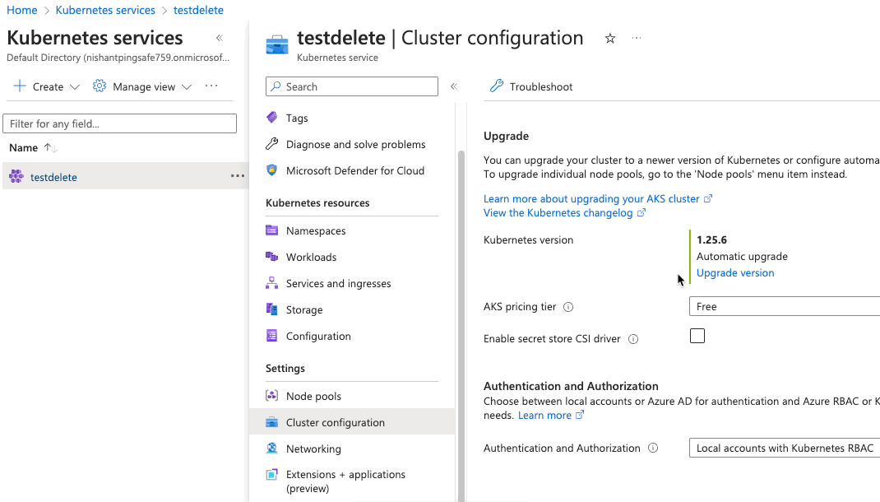Open the AKS pricing tier dropdown
Viewport: 880px width, 502px height.
(x=783, y=307)
